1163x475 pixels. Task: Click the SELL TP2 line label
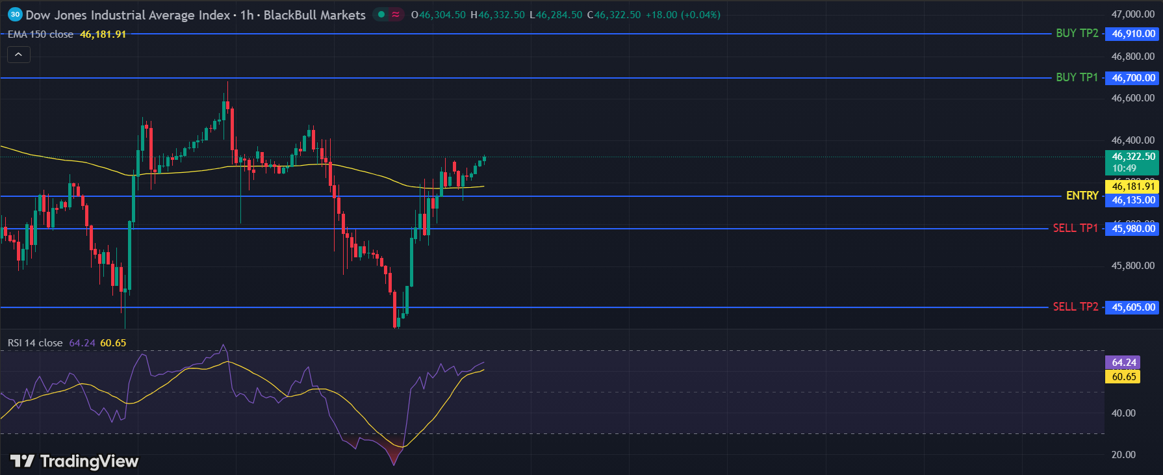1075,307
